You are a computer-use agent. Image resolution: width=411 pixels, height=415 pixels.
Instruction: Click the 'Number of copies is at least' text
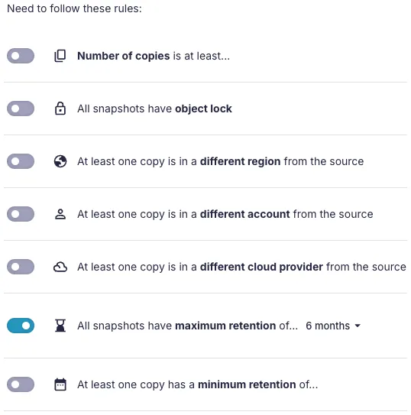coord(154,56)
